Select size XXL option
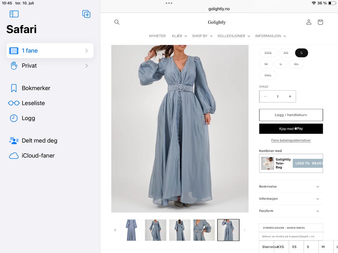The width and height of the screenshot is (338, 253). (268, 75)
